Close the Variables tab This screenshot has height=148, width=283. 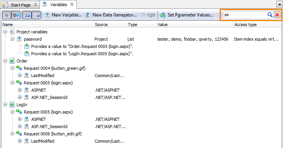(72, 4)
